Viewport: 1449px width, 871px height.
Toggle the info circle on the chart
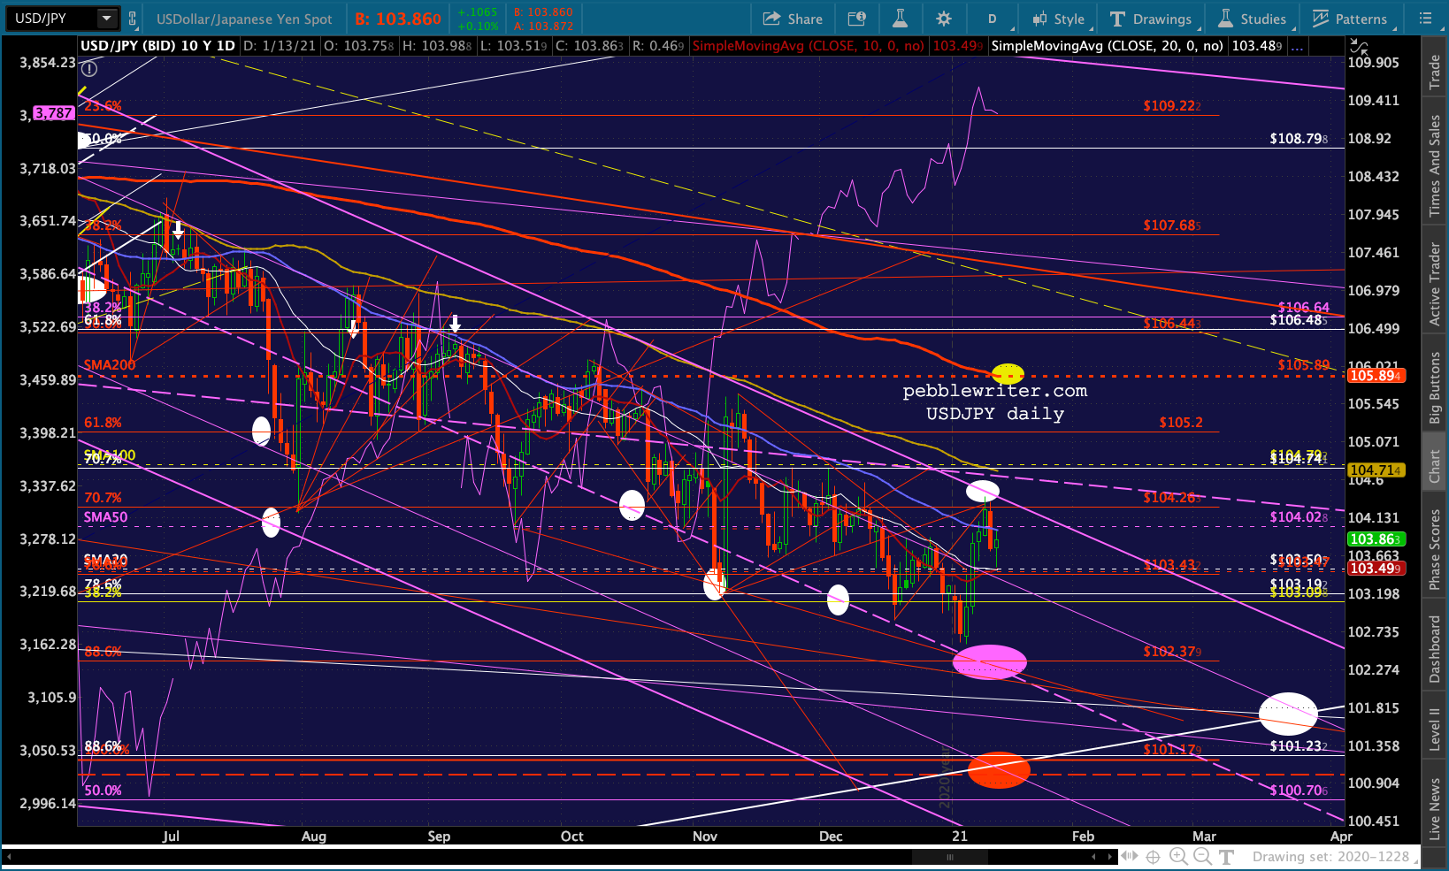89,68
